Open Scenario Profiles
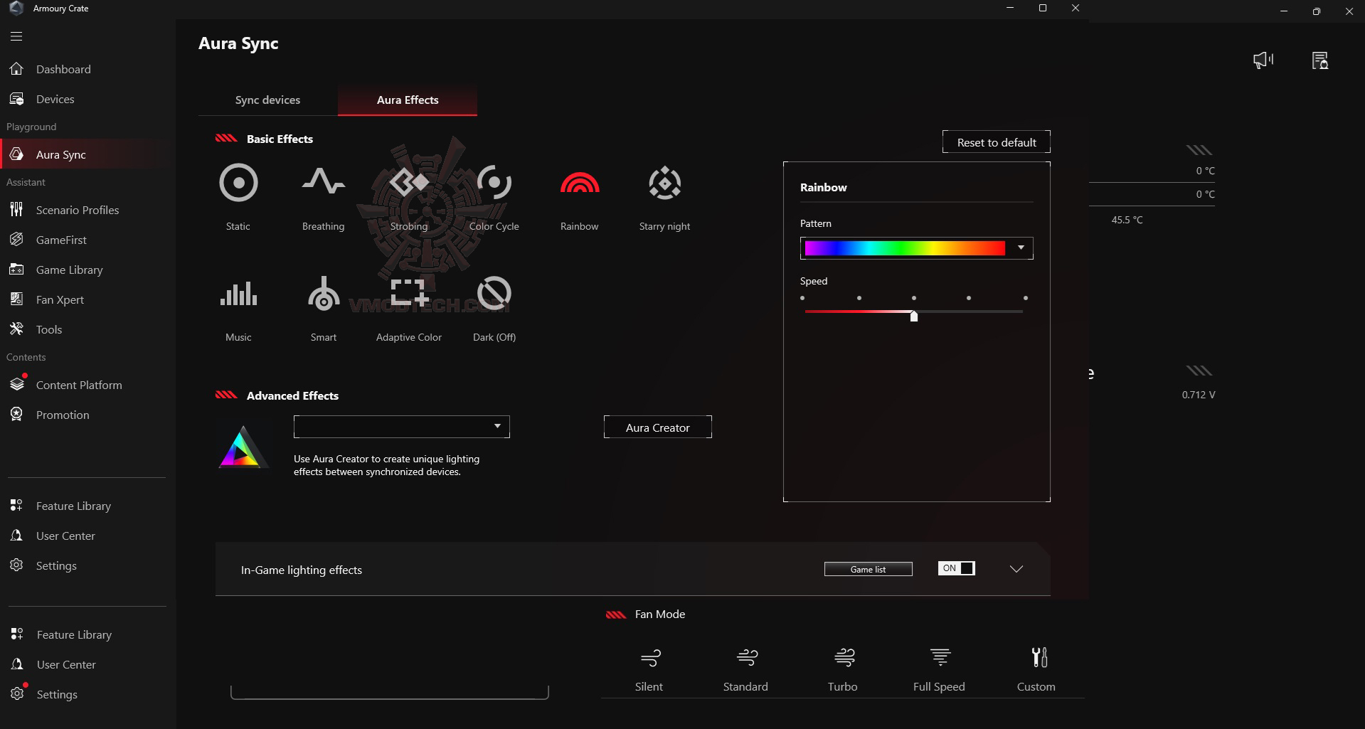 pos(78,210)
